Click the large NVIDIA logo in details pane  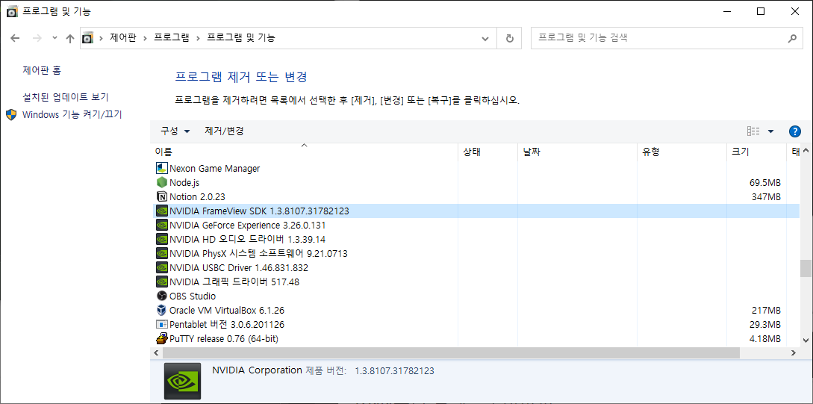click(x=182, y=381)
